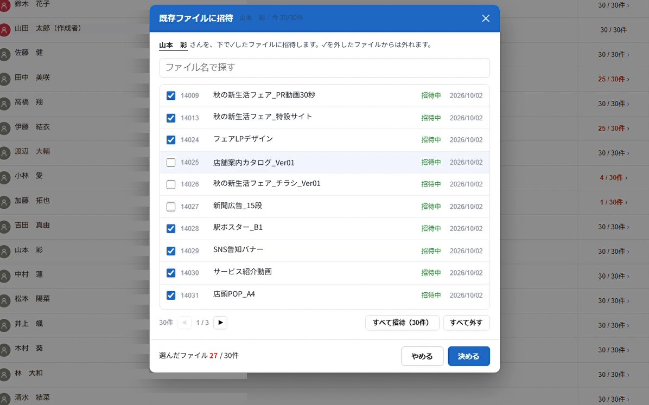Click avatar icon next to 田中 美咲
Image resolution: width=649 pixels, height=405 pixels.
point(4,79)
